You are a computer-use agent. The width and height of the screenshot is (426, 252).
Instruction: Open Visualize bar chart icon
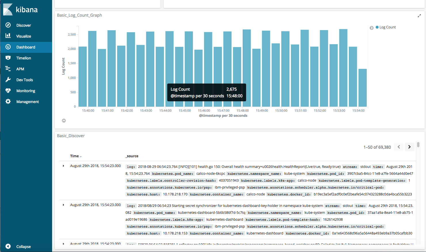[8, 36]
